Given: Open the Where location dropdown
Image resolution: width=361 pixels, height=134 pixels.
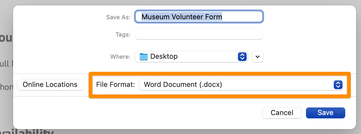Looking at the screenshot, I should click(191, 57).
